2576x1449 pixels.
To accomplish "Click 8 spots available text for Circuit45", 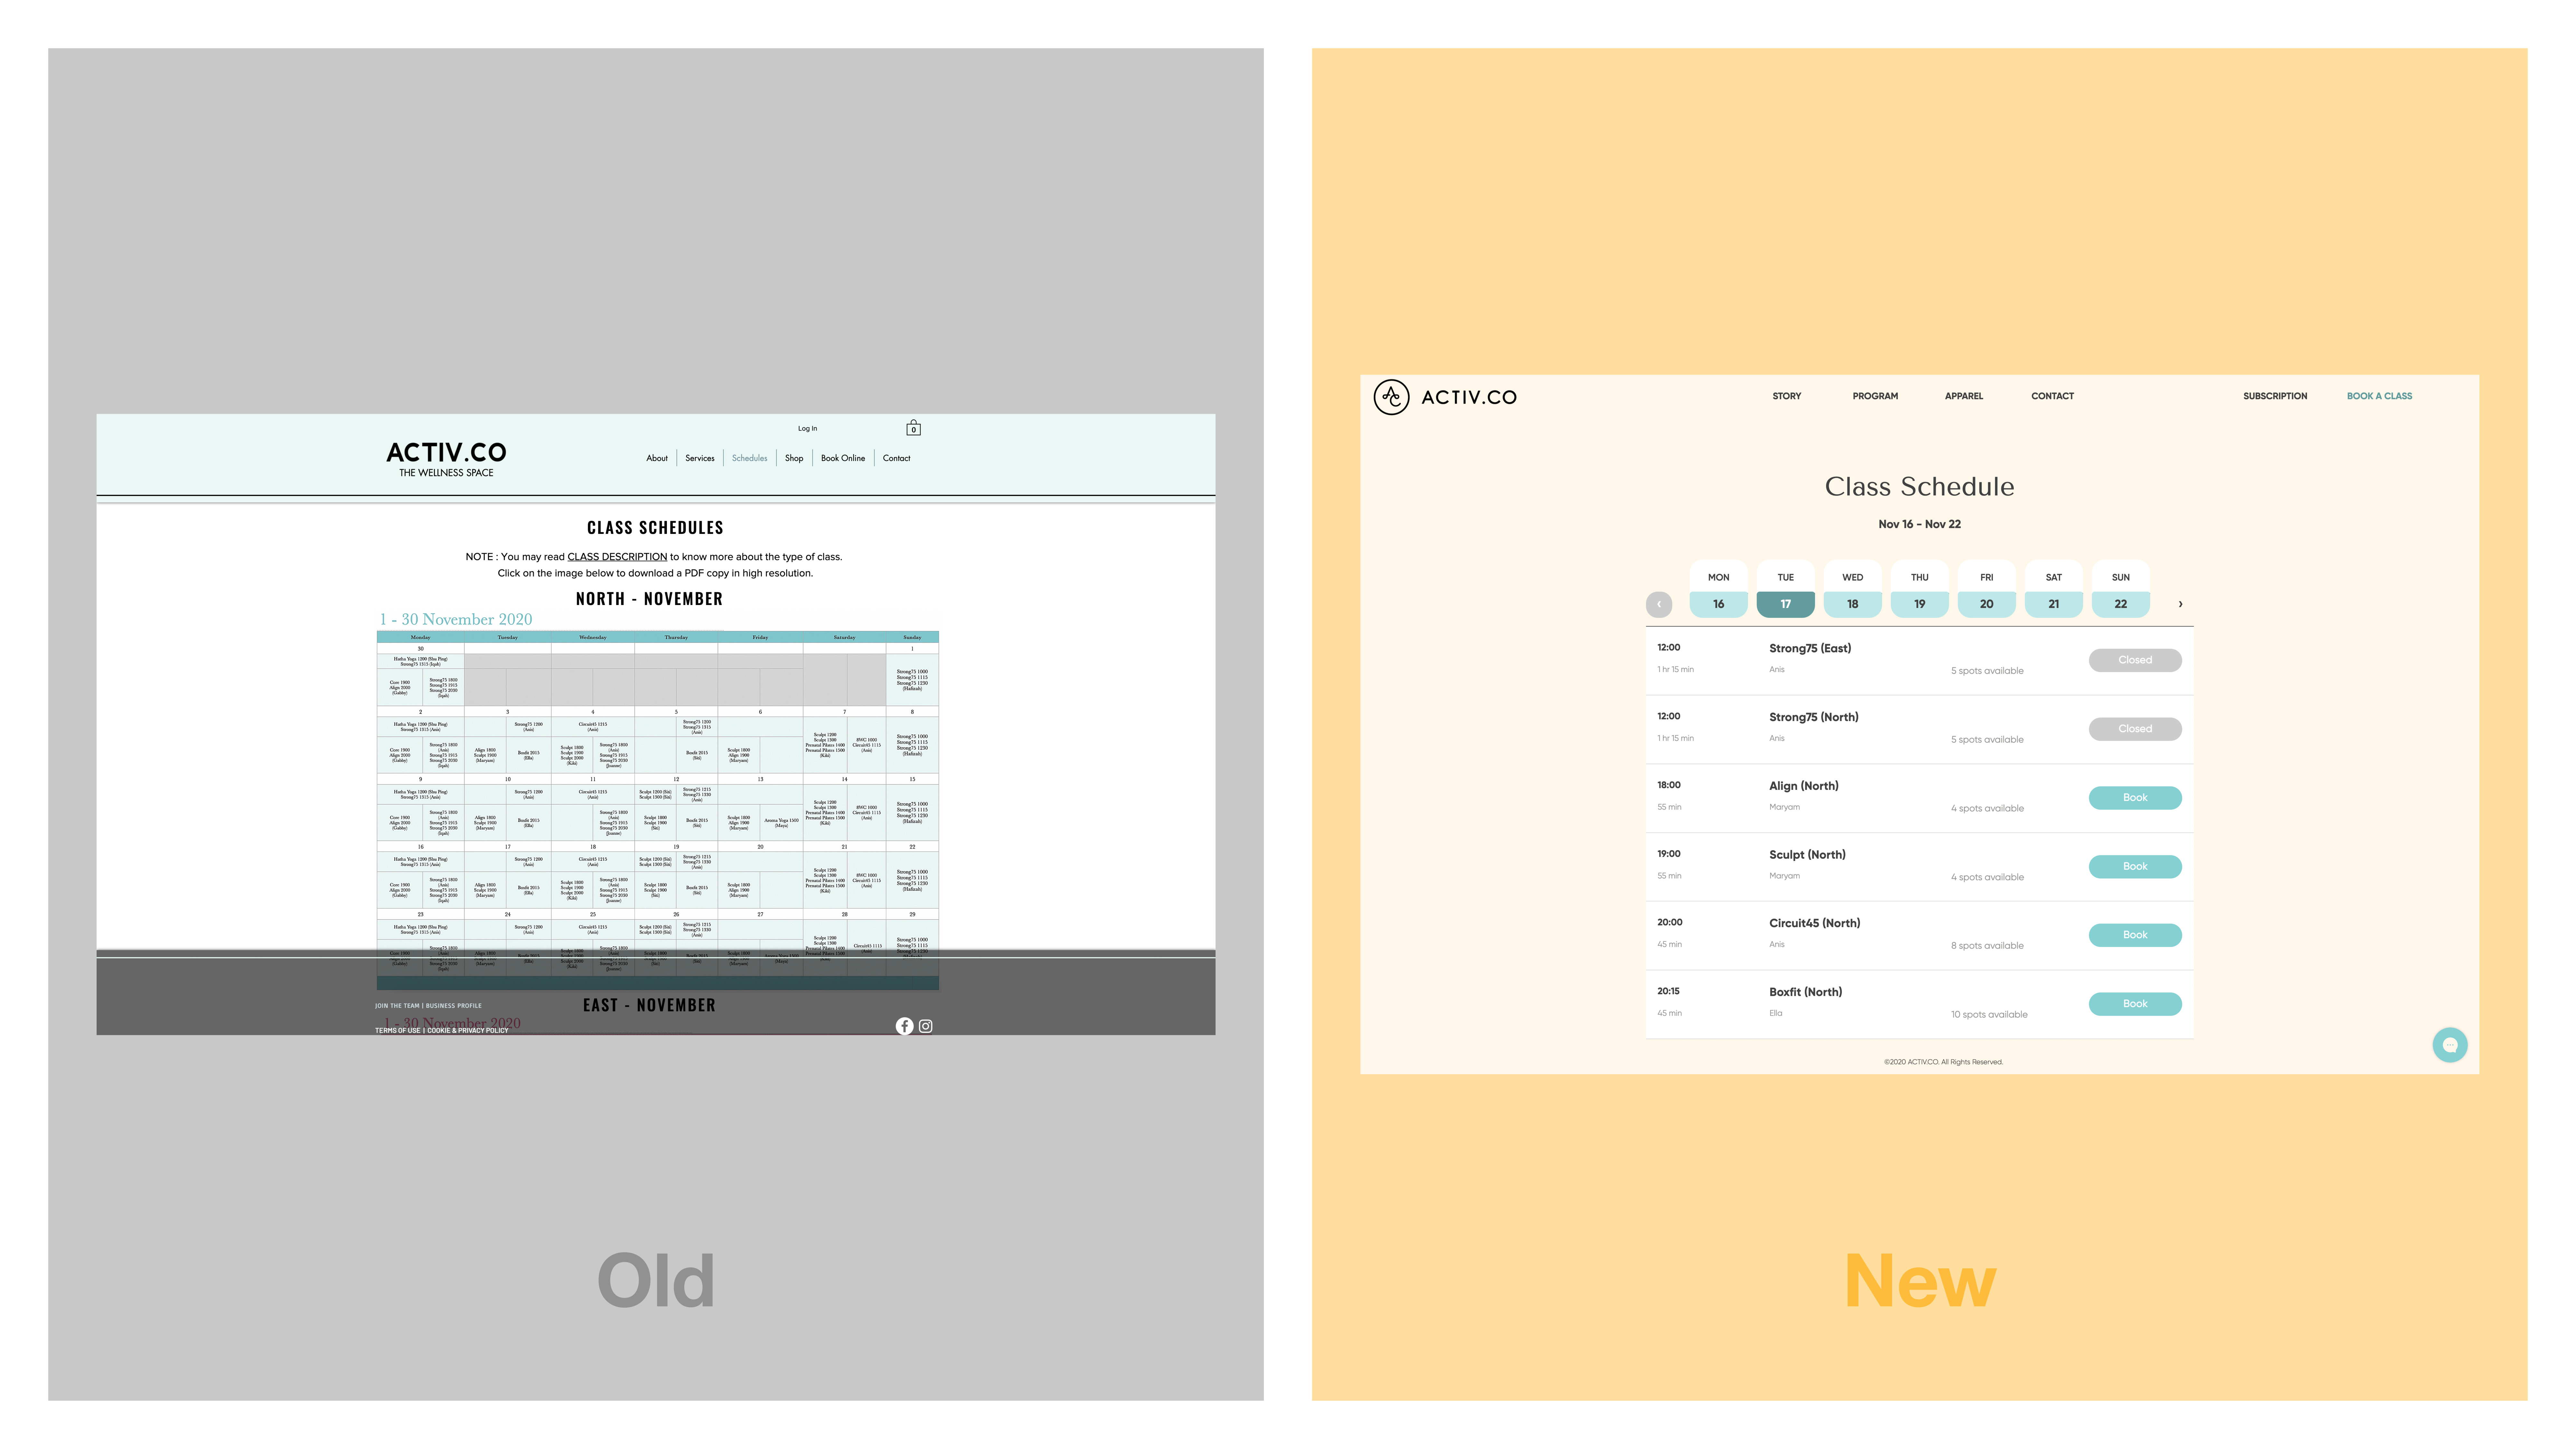I will (1987, 946).
